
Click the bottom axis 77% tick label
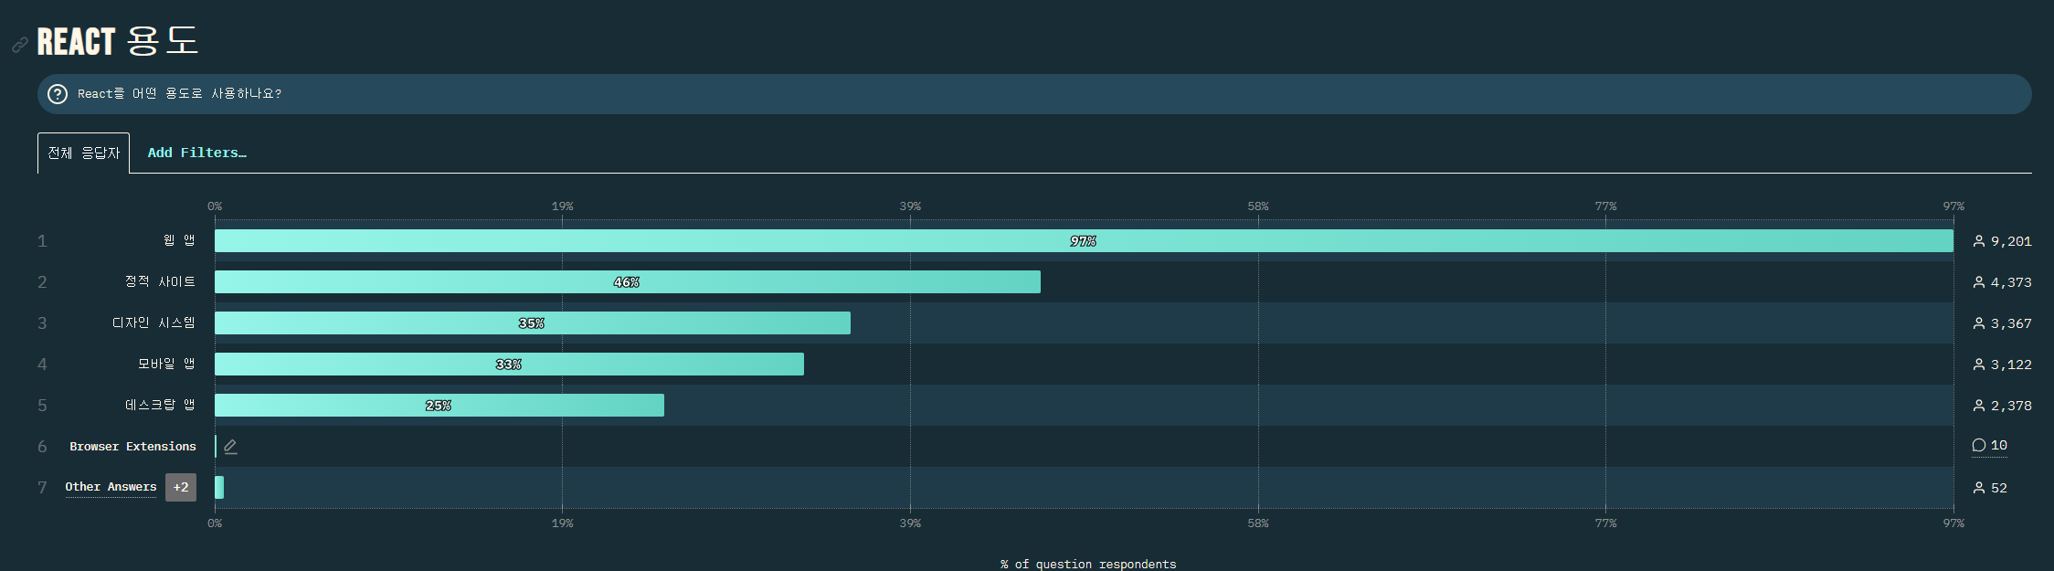(x=1605, y=523)
